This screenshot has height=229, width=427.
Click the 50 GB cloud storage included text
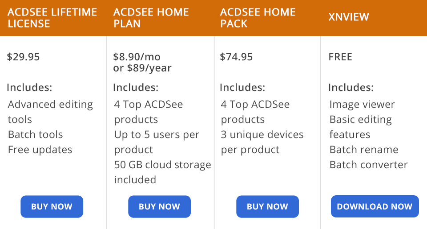pos(162,172)
